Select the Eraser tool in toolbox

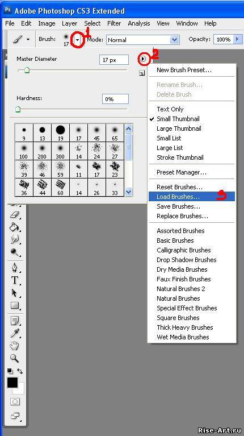15,215
